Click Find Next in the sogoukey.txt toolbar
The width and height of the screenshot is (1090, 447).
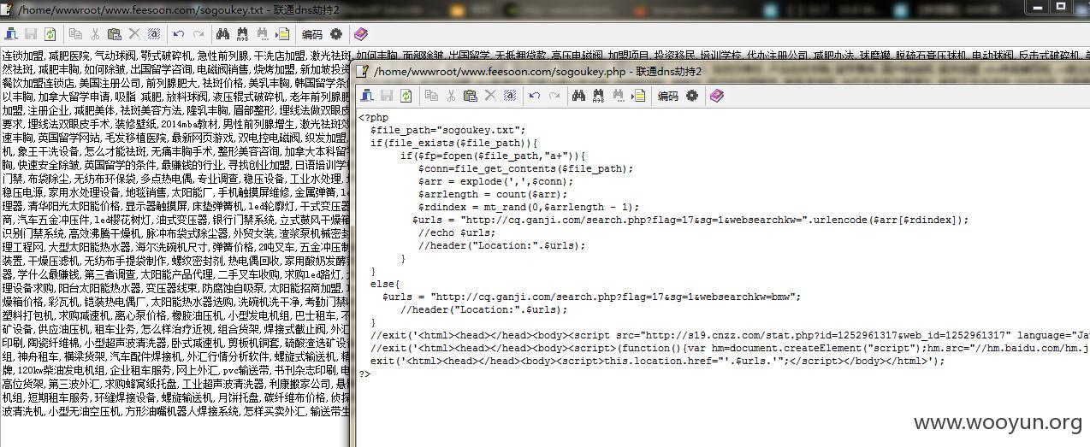click(263, 34)
